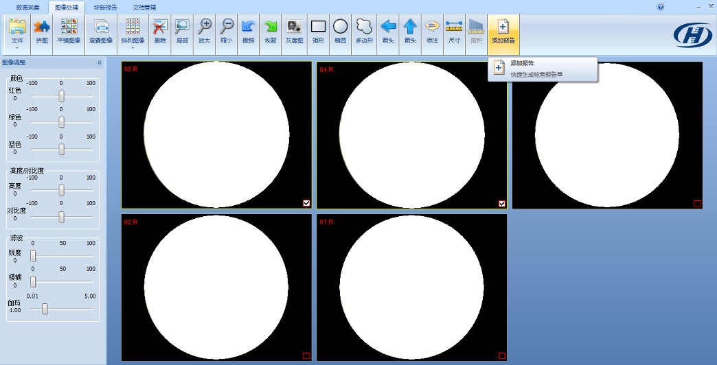Select the 平铺图像 tile images tool
717x365 pixels.
(x=69, y=35)
